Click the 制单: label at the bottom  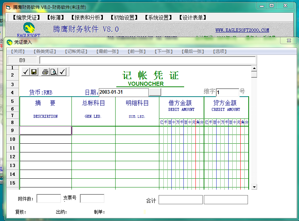click(99, 212)
